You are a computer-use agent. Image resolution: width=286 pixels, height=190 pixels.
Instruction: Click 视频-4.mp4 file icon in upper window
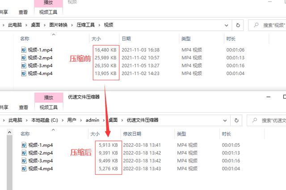[x=24, y=73]
